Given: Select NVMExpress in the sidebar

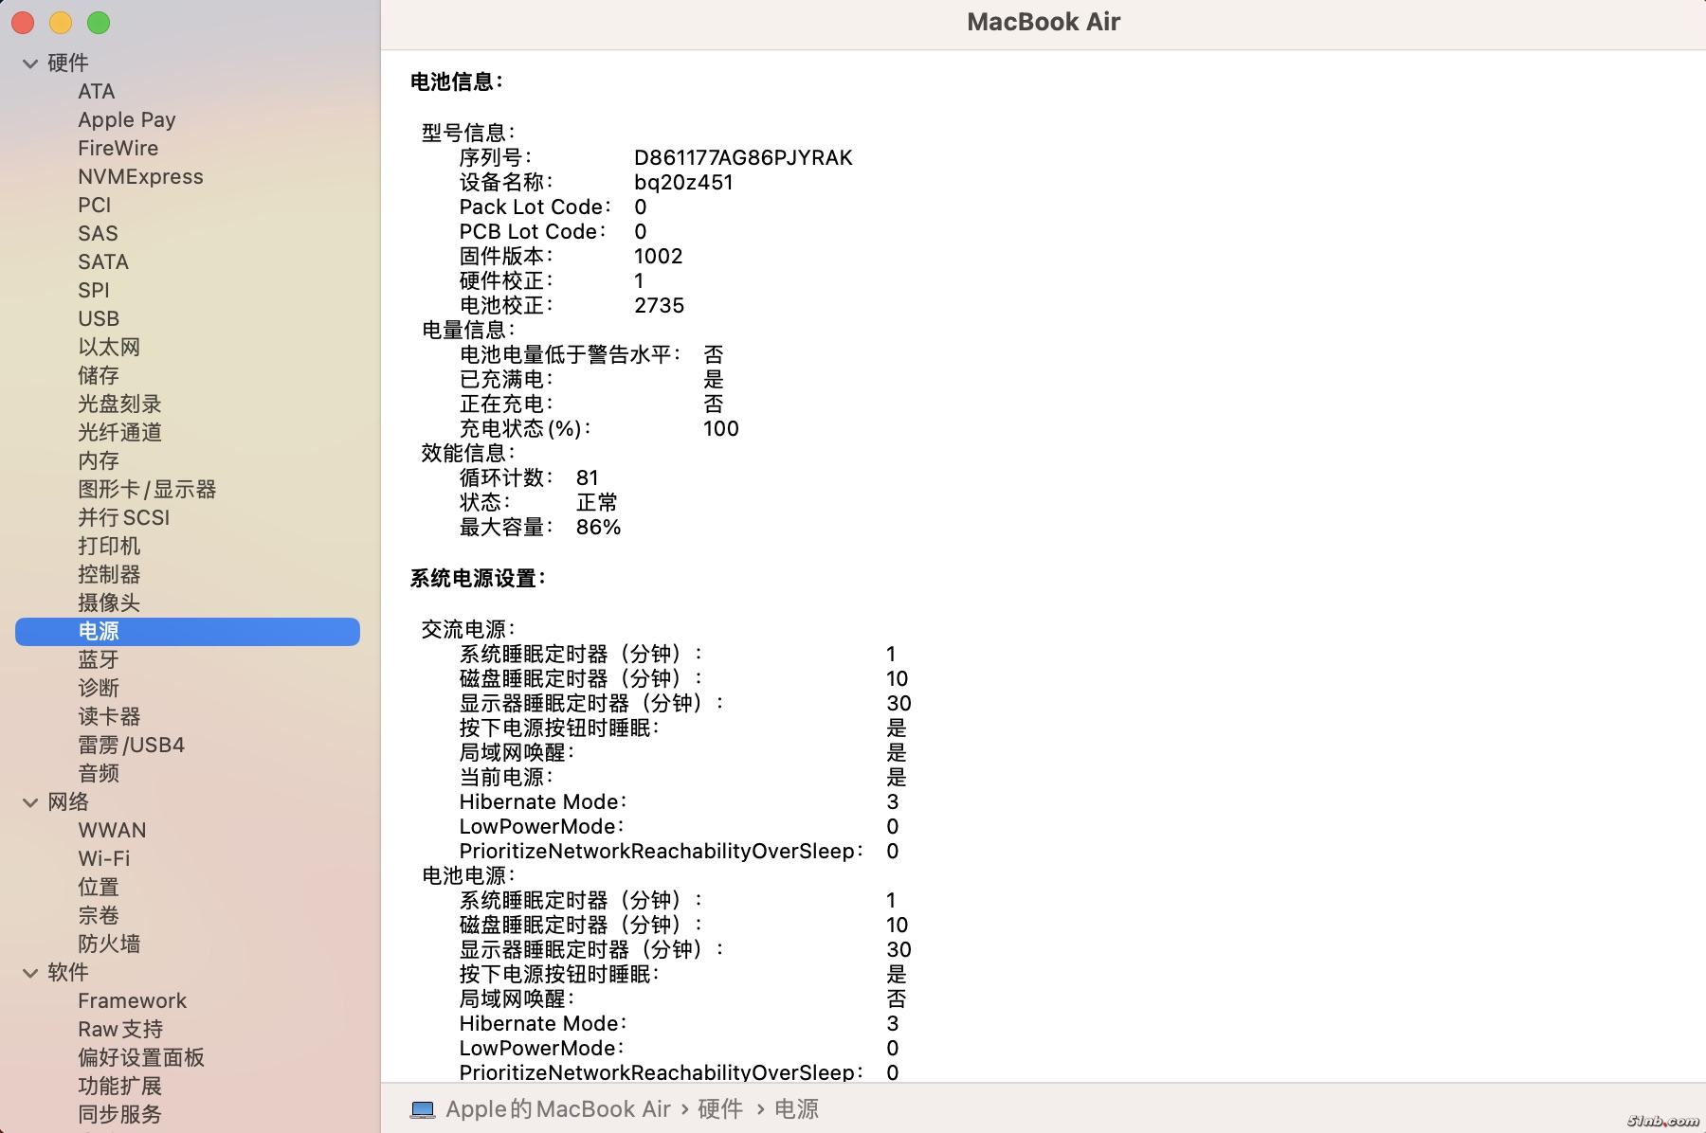Looking at the screenshot, I should click(140, 176).
